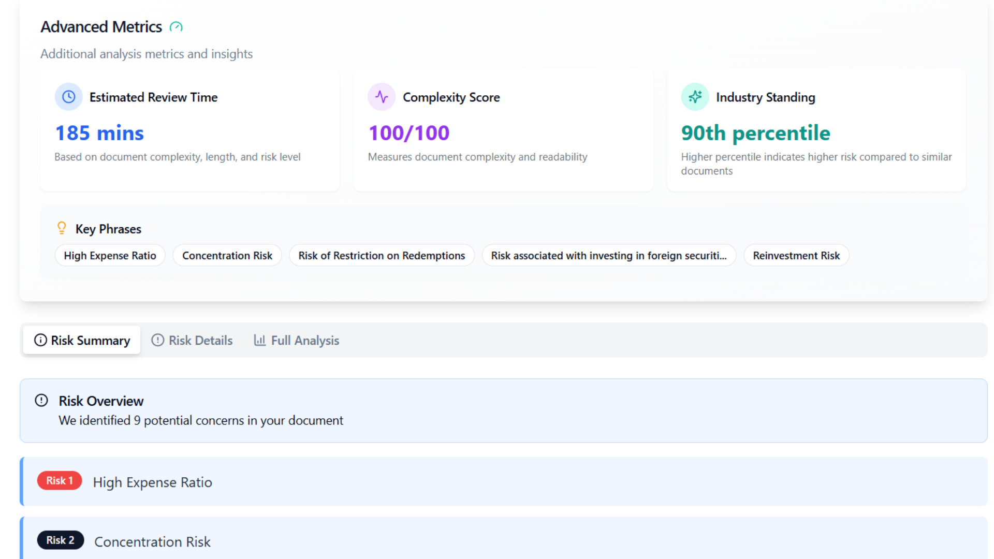Click the pulse icon for Complexity Score

point(382,97)
